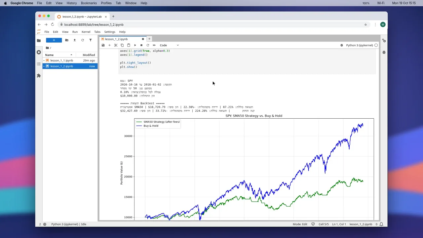Image resolution: width=423 pixels, height=238 pixels.
Task: Cut the selected cell with scissors icon
Action: (x=116, y=45)
